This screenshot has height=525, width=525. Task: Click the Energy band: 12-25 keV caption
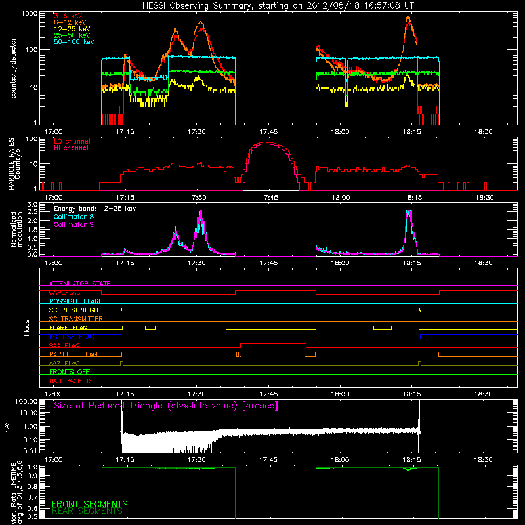click(95, 209)
